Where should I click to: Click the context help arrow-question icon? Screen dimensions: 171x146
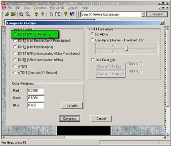tap(72, 14)
